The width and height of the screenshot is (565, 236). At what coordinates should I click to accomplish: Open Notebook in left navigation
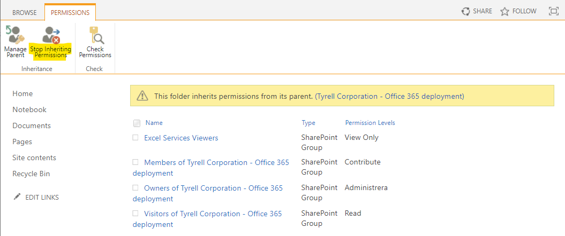[29, 109]
